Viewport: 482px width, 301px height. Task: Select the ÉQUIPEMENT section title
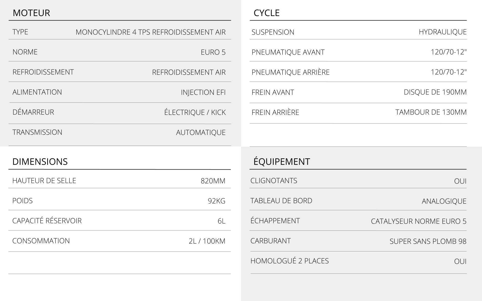pos(282,162)
